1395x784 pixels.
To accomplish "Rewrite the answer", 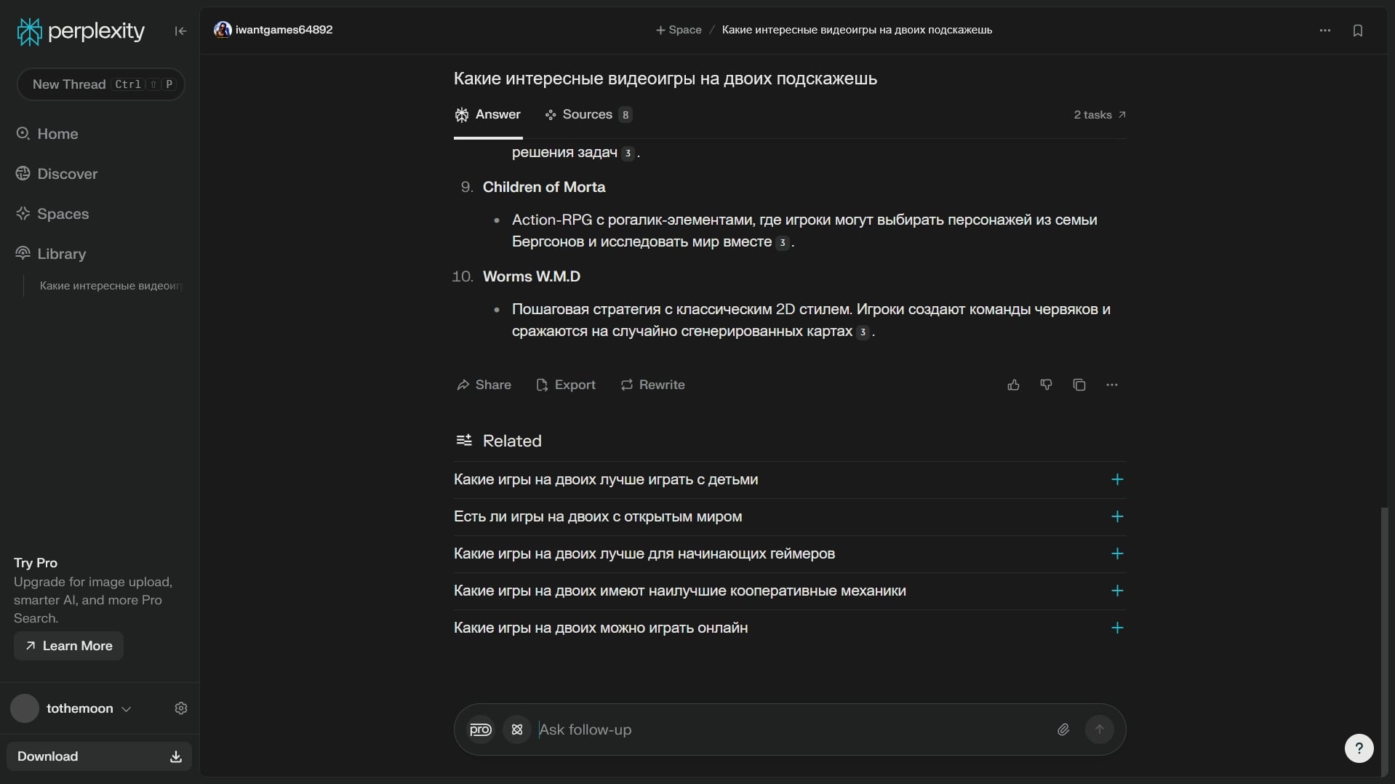I will (x=652, y=385).
